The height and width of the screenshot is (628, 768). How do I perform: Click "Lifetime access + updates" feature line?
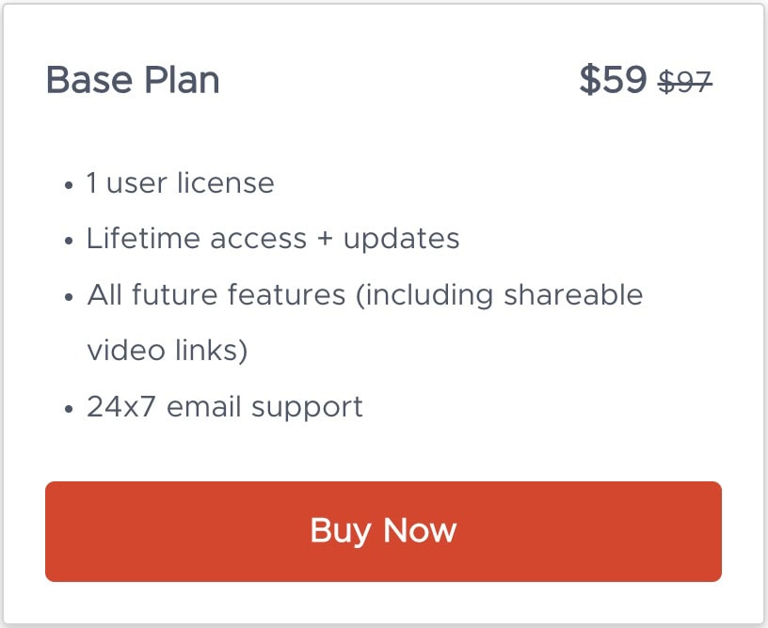click(273, 239)
